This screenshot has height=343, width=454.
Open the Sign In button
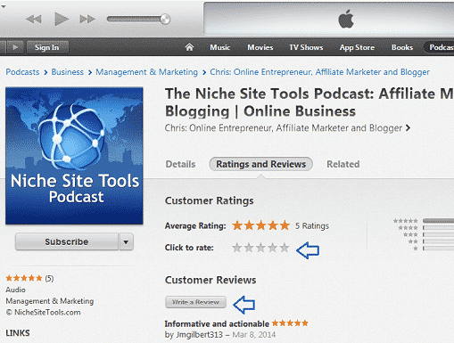47,47
